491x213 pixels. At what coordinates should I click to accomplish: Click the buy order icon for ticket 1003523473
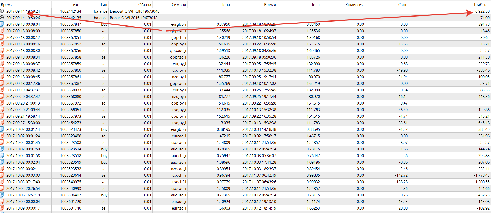[2, 129]
